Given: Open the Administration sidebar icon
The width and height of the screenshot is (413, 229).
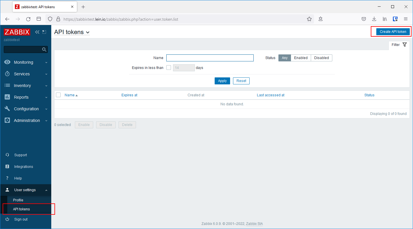Looking at the screenshot, I should [7, 120].
